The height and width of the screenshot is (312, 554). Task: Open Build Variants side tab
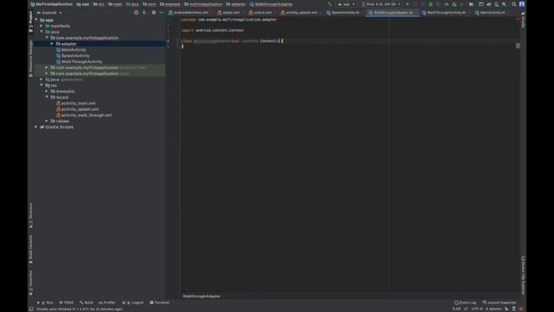[x=31, y=249]
